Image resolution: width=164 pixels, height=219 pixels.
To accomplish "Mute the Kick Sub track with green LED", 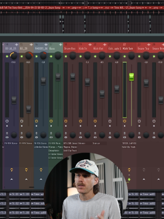I will pos(125,56).
